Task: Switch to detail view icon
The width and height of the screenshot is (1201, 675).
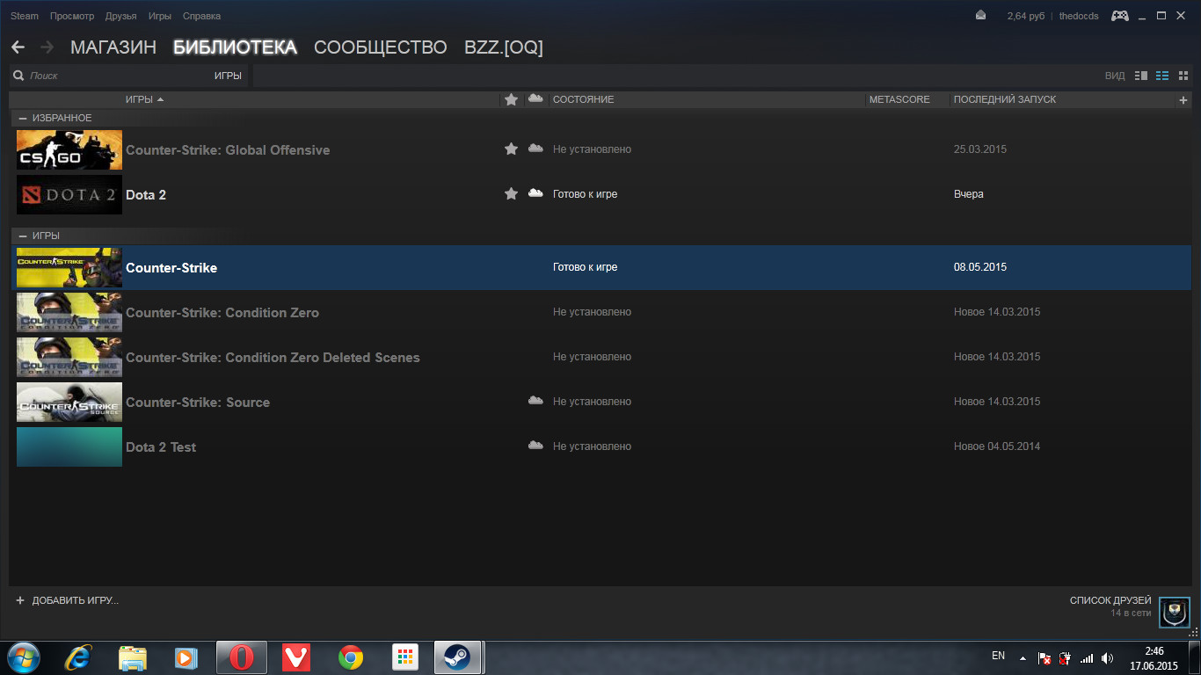Action: [1141, 76]
